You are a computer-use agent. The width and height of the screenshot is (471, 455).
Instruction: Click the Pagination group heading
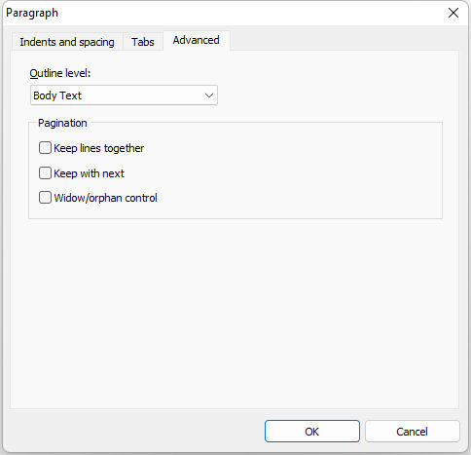pyautogui.click(x=62, y=123)
